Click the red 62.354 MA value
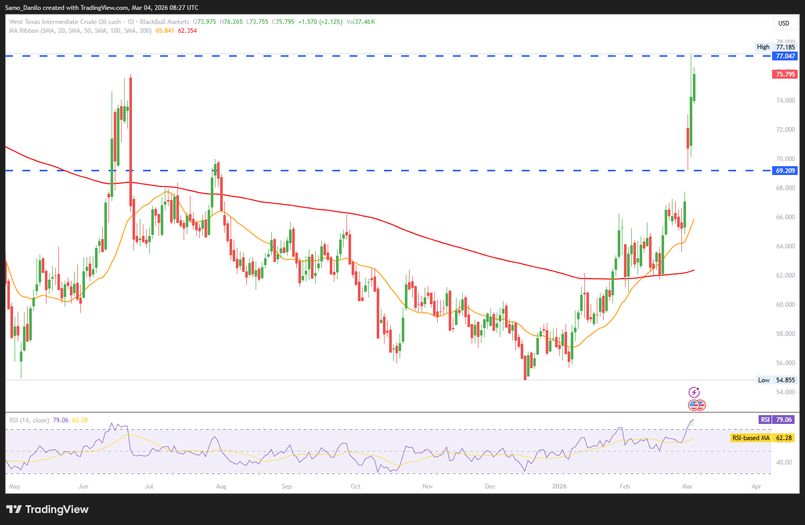This screenshot has height=525, width=805. coord(187,31)
